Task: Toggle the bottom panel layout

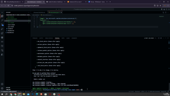Action: coord(164,9)
